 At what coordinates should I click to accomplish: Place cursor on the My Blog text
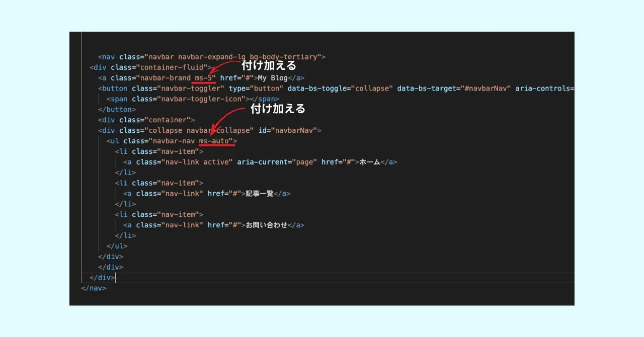(272, 78)
